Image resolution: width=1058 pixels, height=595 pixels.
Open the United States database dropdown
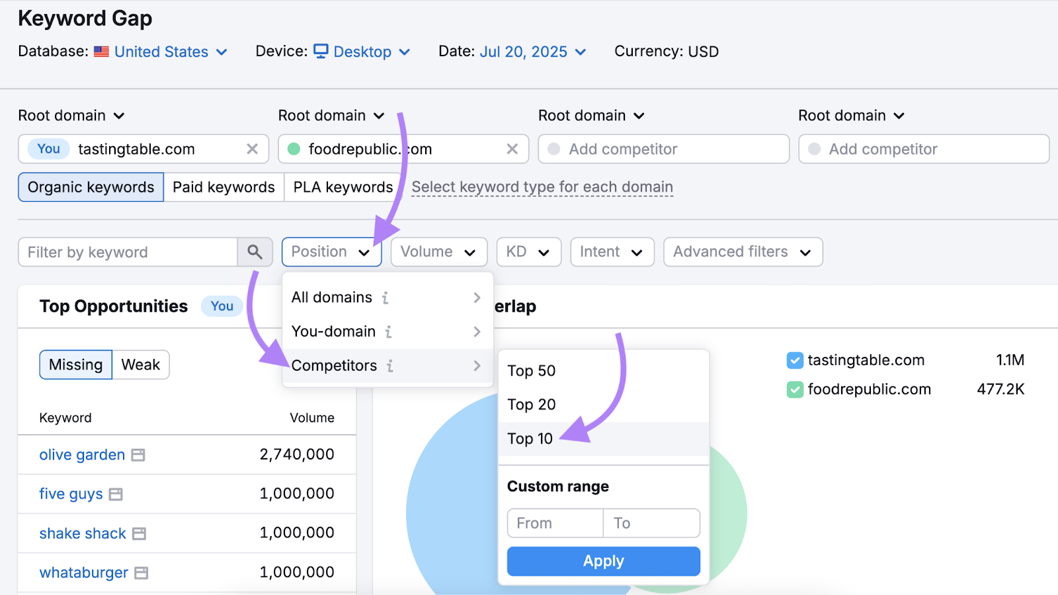pos(170,52)
